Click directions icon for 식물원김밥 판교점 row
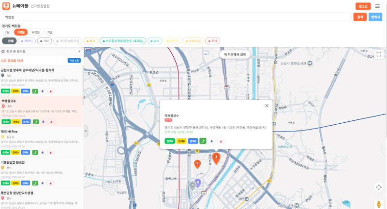387x209 pixels. [35, 183]
